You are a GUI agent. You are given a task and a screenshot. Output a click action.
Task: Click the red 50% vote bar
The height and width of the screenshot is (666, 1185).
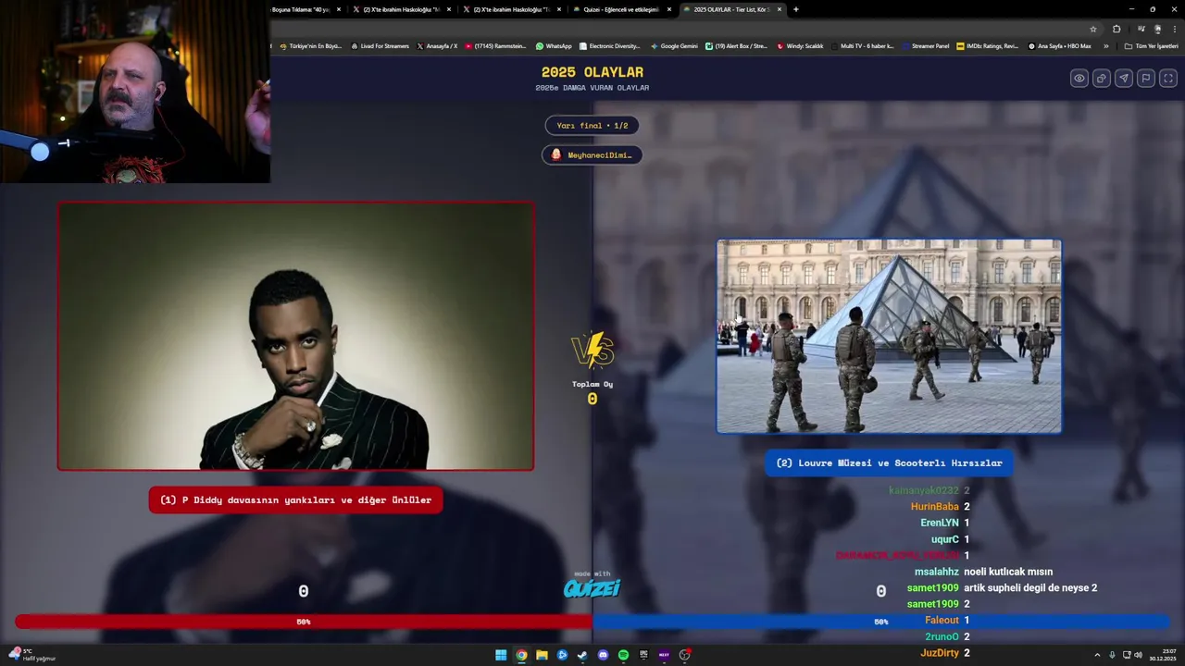click(304, 622)
